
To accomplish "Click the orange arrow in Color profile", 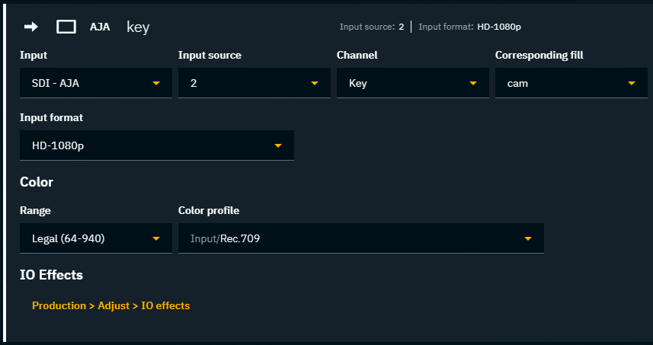I will coord(528,238).
